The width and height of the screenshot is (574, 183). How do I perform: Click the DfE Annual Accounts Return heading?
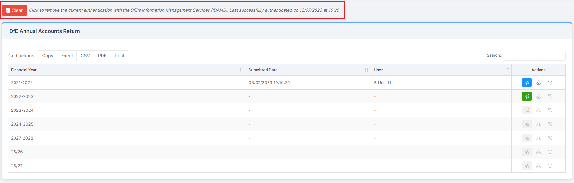[x=44, y=31]
